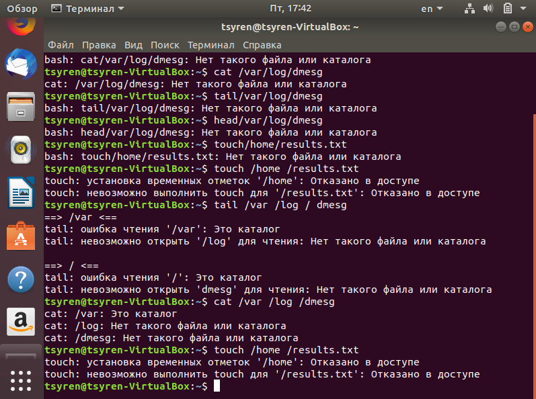The image size is (536, 399).
Task: Click first line 'bash: cat/var/log/dmesg: Нет такого файла'
Action: coord(208,60)
